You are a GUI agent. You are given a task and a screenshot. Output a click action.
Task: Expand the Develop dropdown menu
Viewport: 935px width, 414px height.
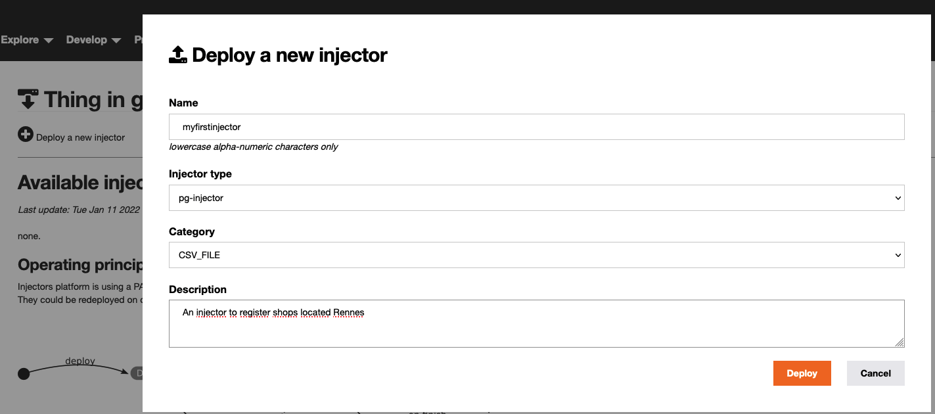tap(93, 40)
